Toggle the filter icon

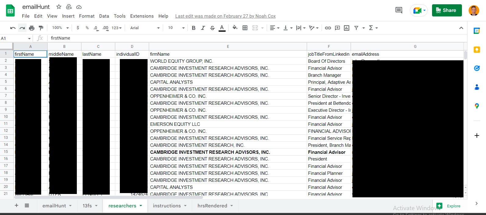pos(356,28)
